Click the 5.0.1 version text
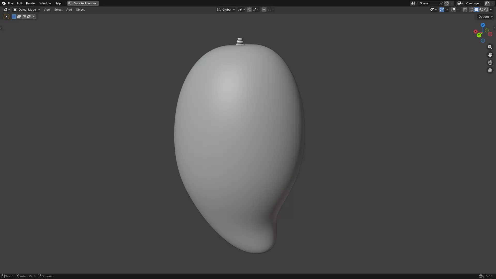The image size is (496, 279). click(489, 276)
